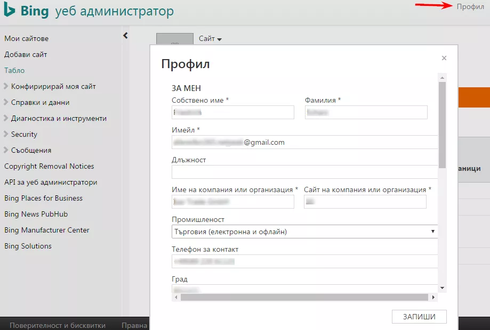Screen dimensions: 490x330
Task: Click the dialog scroll down arrow
Action: pos(442,288)
